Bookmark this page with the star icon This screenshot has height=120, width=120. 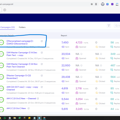[92, 4]
